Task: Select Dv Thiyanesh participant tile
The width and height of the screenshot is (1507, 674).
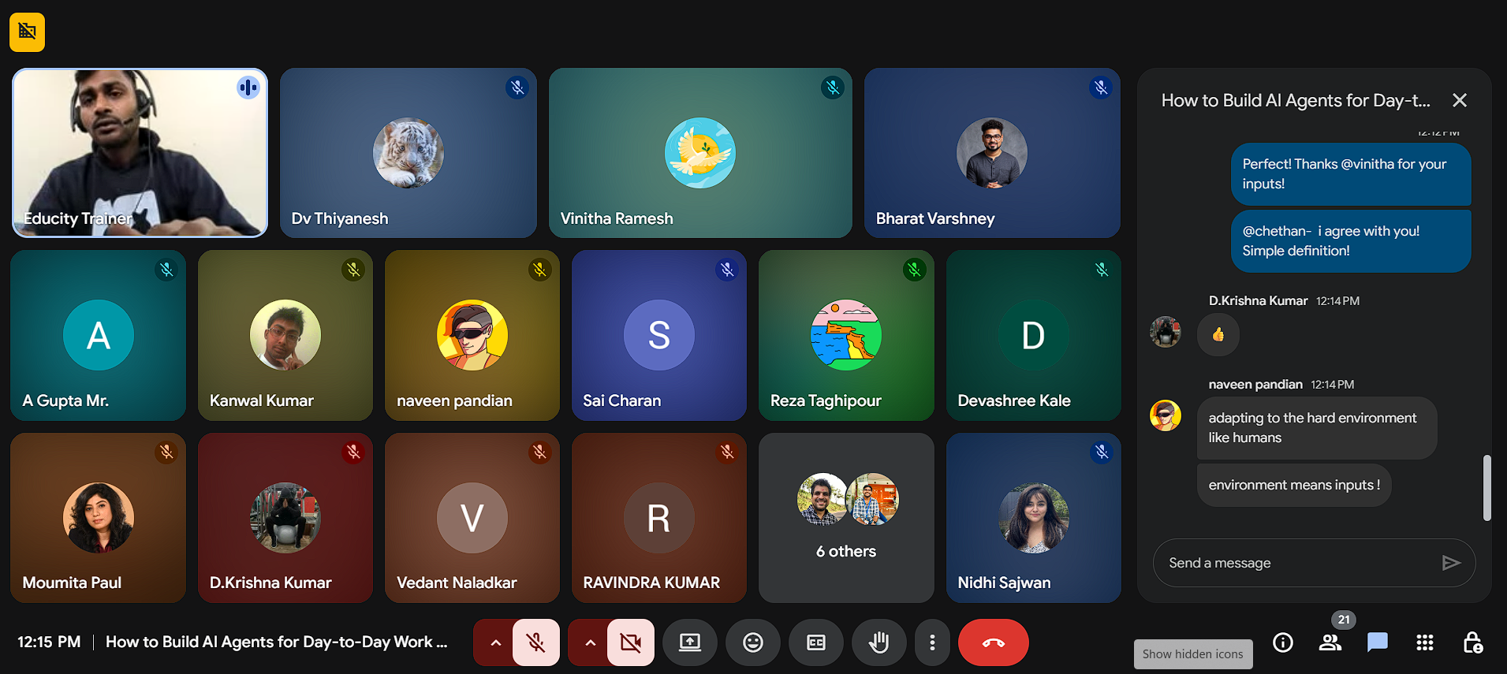Action: 408,153
